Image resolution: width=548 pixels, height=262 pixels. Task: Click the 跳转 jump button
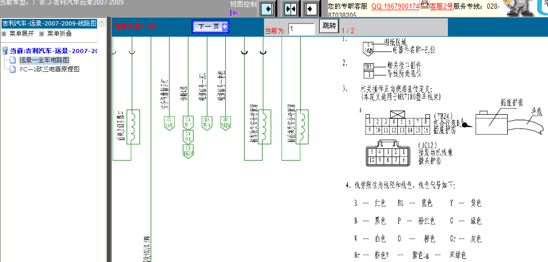(x=329, y=26)
